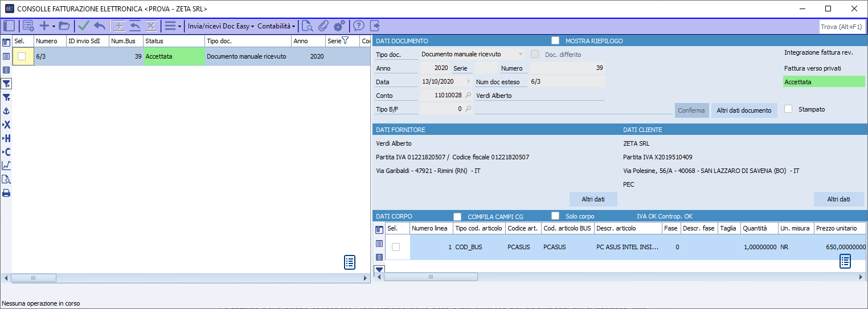Viewport: 868px width, 309px height.
Task: Open the gears settings icon
Action: [339, 26]
